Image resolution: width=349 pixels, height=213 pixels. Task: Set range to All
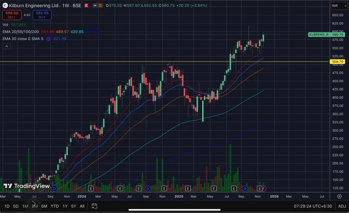82,206
